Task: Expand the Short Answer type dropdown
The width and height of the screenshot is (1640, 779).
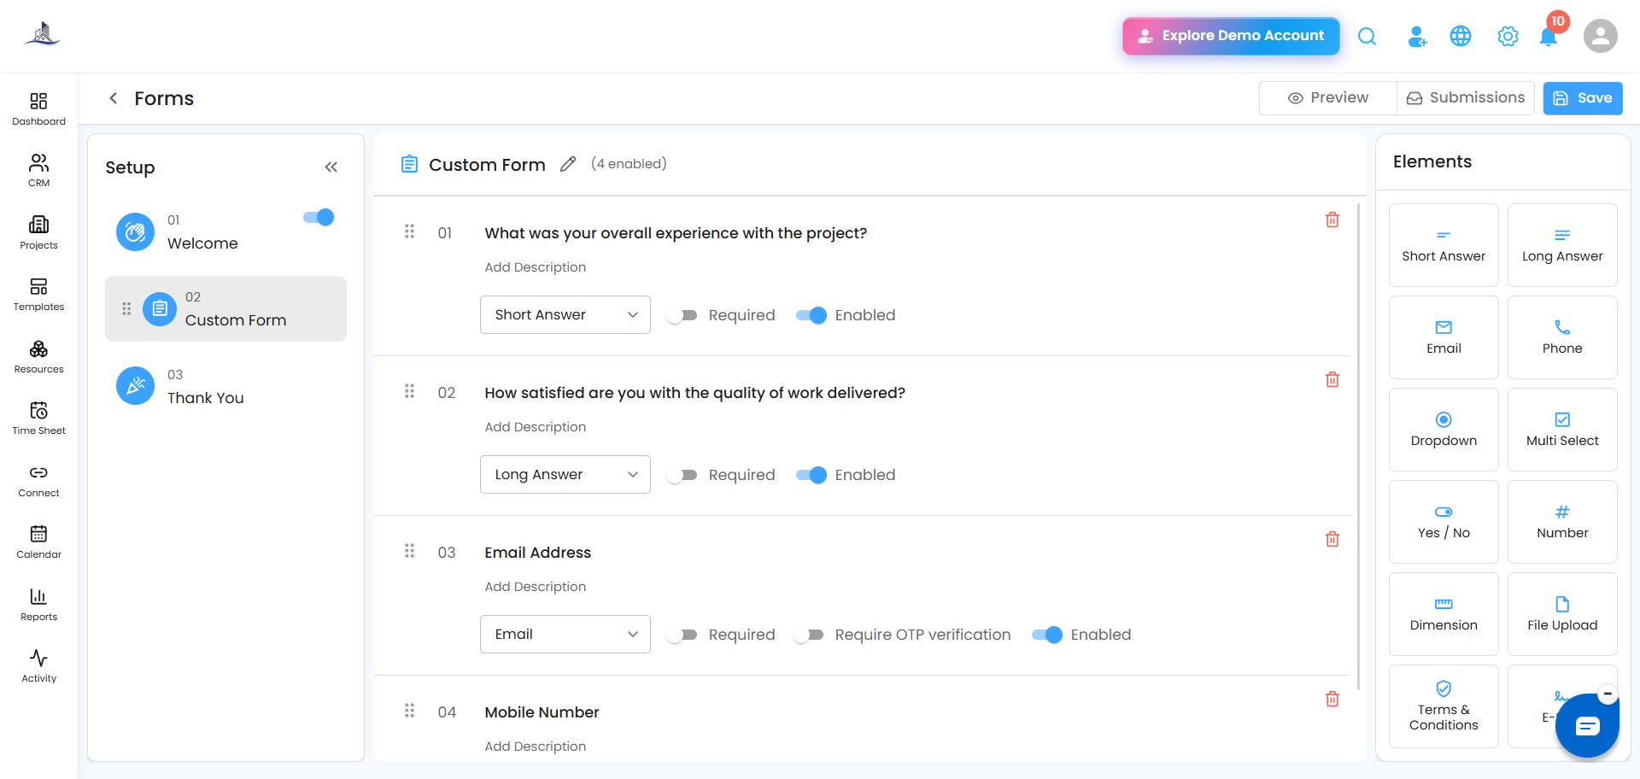Action: pyautogui.click(x=565, y=314)
